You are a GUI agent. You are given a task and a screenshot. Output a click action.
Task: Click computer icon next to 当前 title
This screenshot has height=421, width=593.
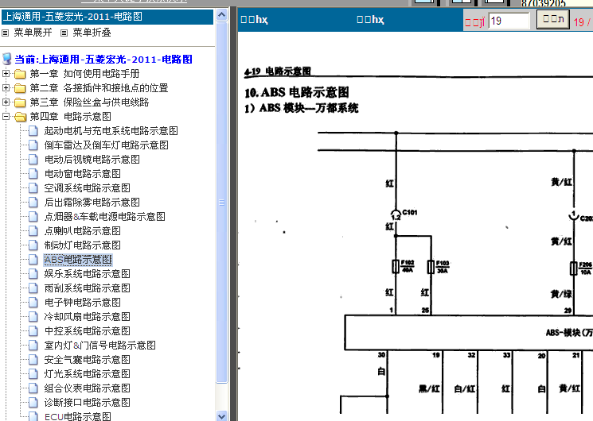coord(7,59)
